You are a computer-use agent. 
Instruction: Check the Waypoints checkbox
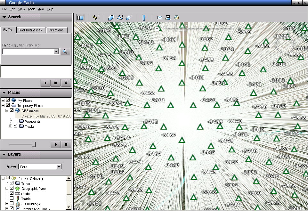[15, 121]
